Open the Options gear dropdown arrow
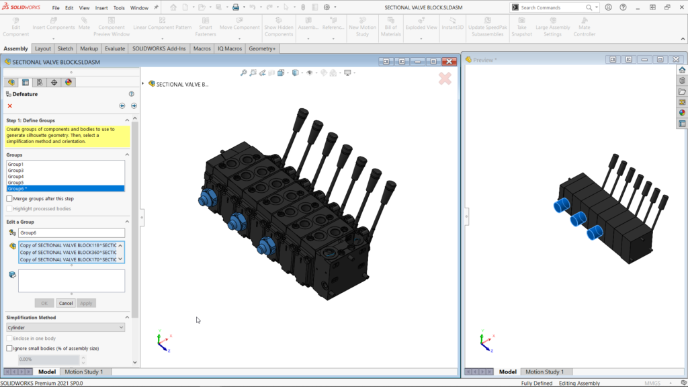The height and width of the screenshot is (387, 688). click(x=335, y=7)
